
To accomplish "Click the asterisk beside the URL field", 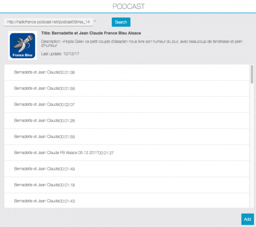I will point(95,21).
